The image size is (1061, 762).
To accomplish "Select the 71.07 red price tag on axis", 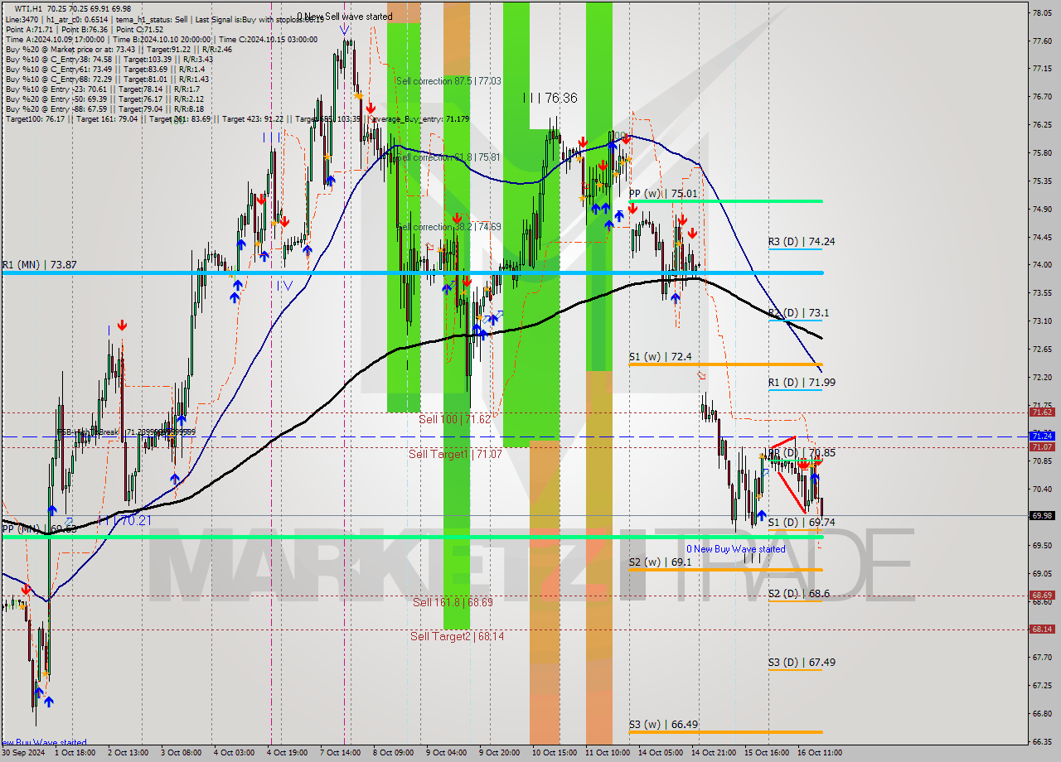I will click(x=1042, y=446).
